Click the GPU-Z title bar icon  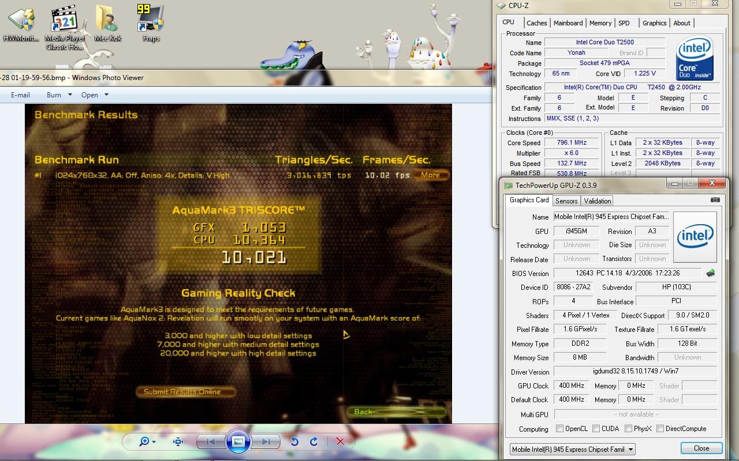[509, 186]
